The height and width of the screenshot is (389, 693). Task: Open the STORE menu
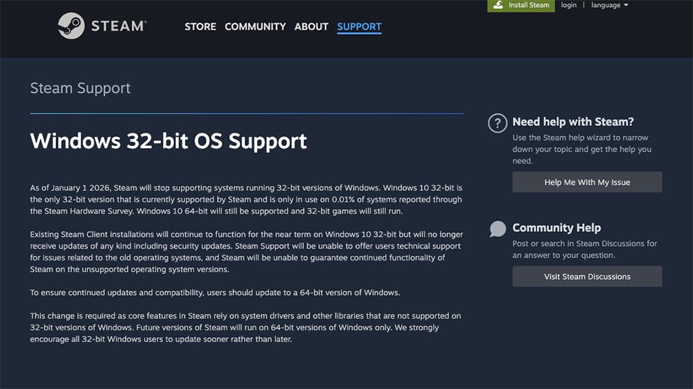[200, 26]
